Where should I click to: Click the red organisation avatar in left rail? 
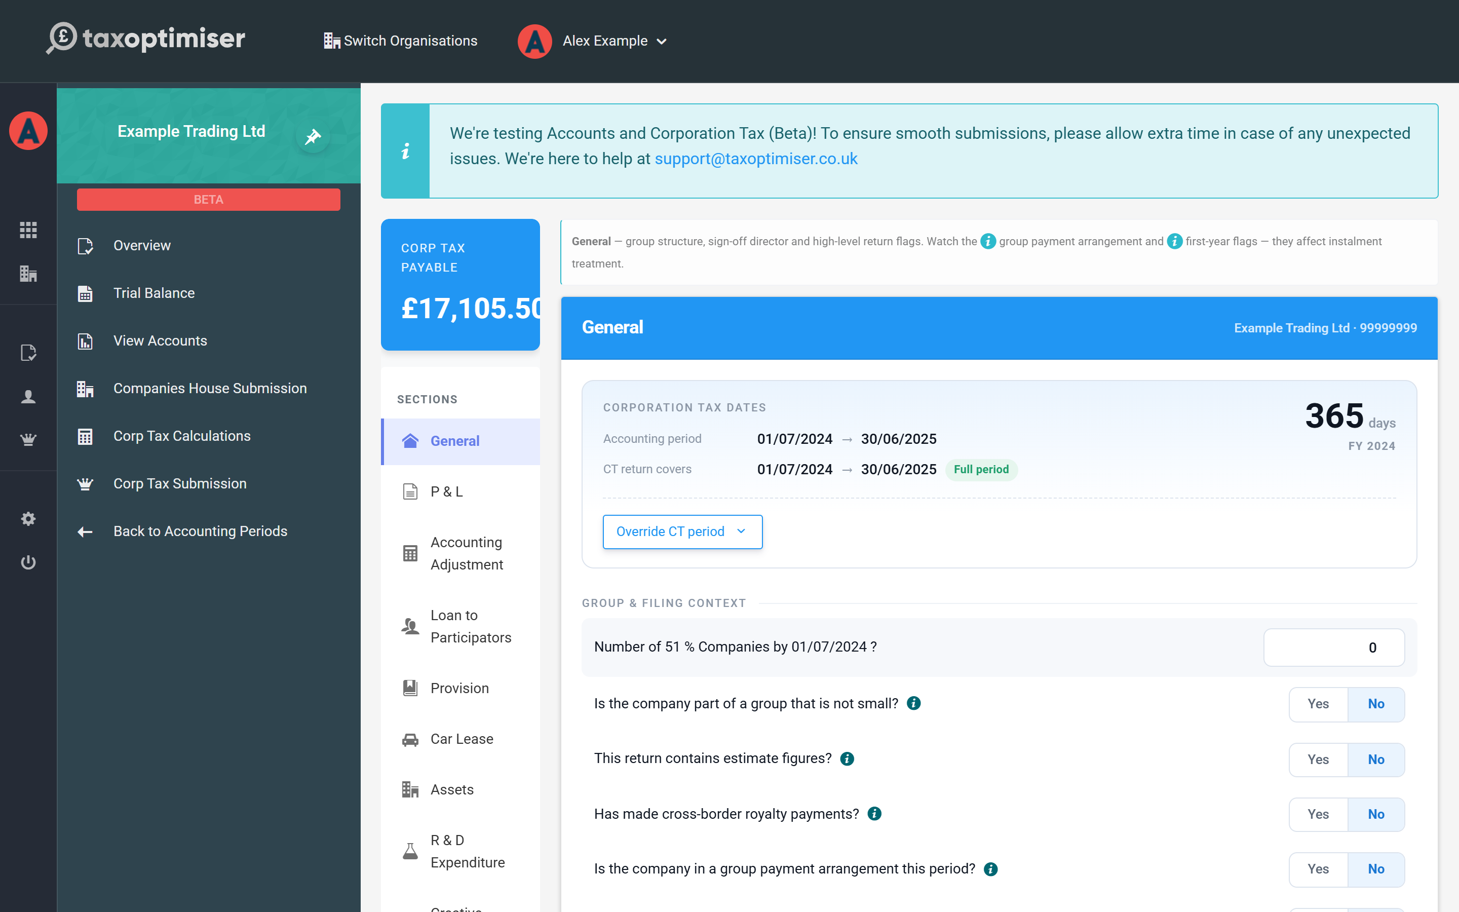click(x=28, y=131)
